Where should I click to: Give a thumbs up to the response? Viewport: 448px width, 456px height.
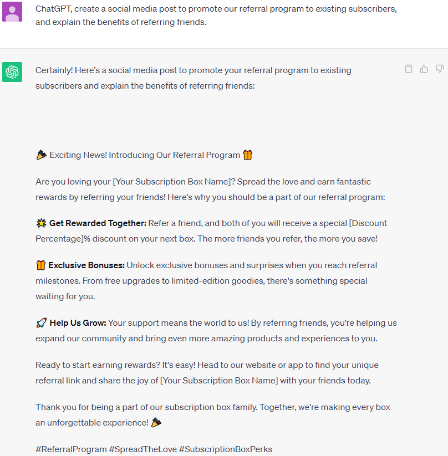424,68
